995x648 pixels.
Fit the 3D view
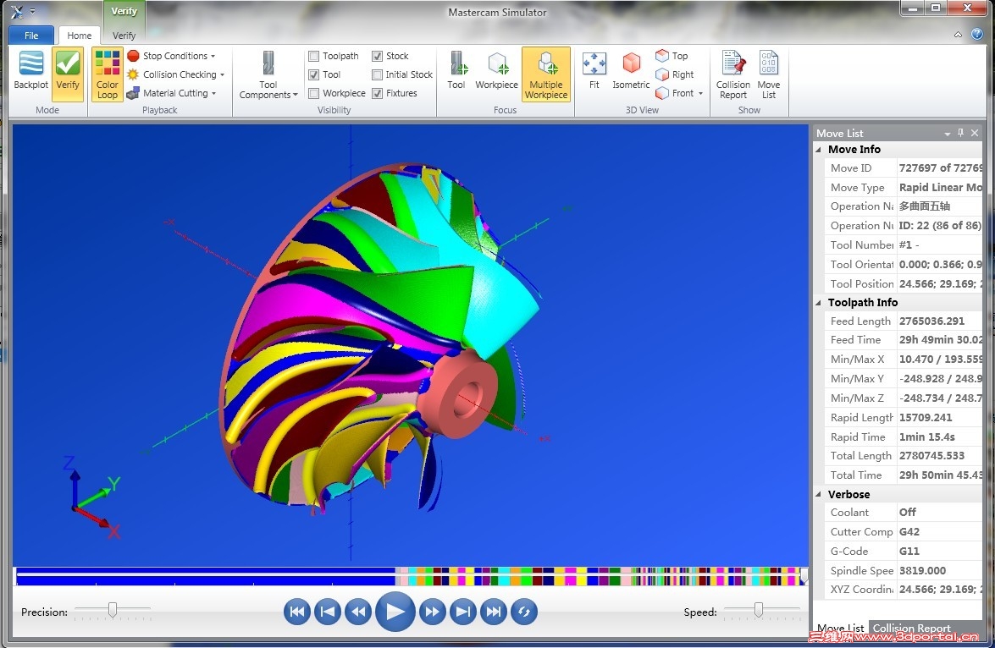[594, 70]
